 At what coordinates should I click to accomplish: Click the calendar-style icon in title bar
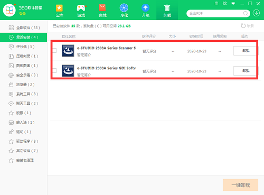pos(216,4)
